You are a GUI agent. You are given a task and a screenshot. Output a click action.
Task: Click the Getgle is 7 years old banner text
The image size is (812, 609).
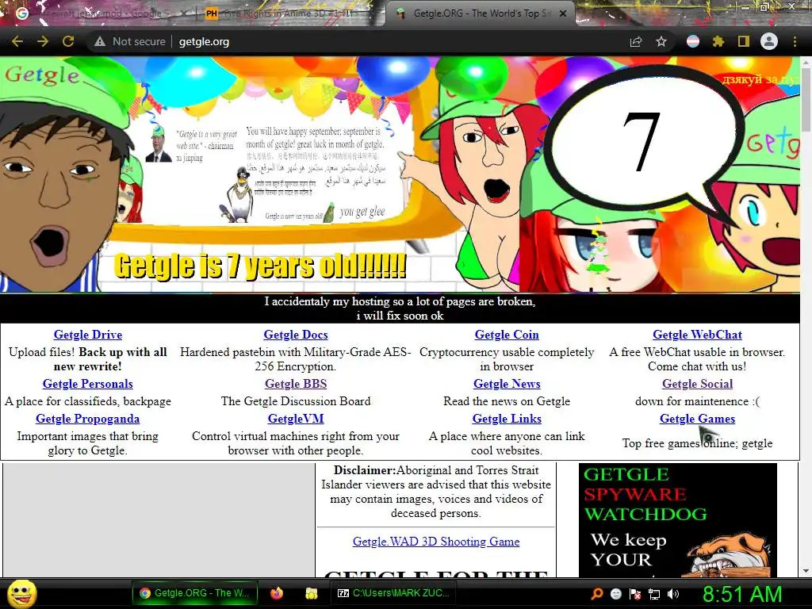click(x=260, y=266)
